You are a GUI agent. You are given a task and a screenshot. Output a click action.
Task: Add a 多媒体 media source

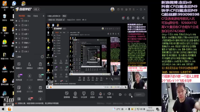coord(92,95)
